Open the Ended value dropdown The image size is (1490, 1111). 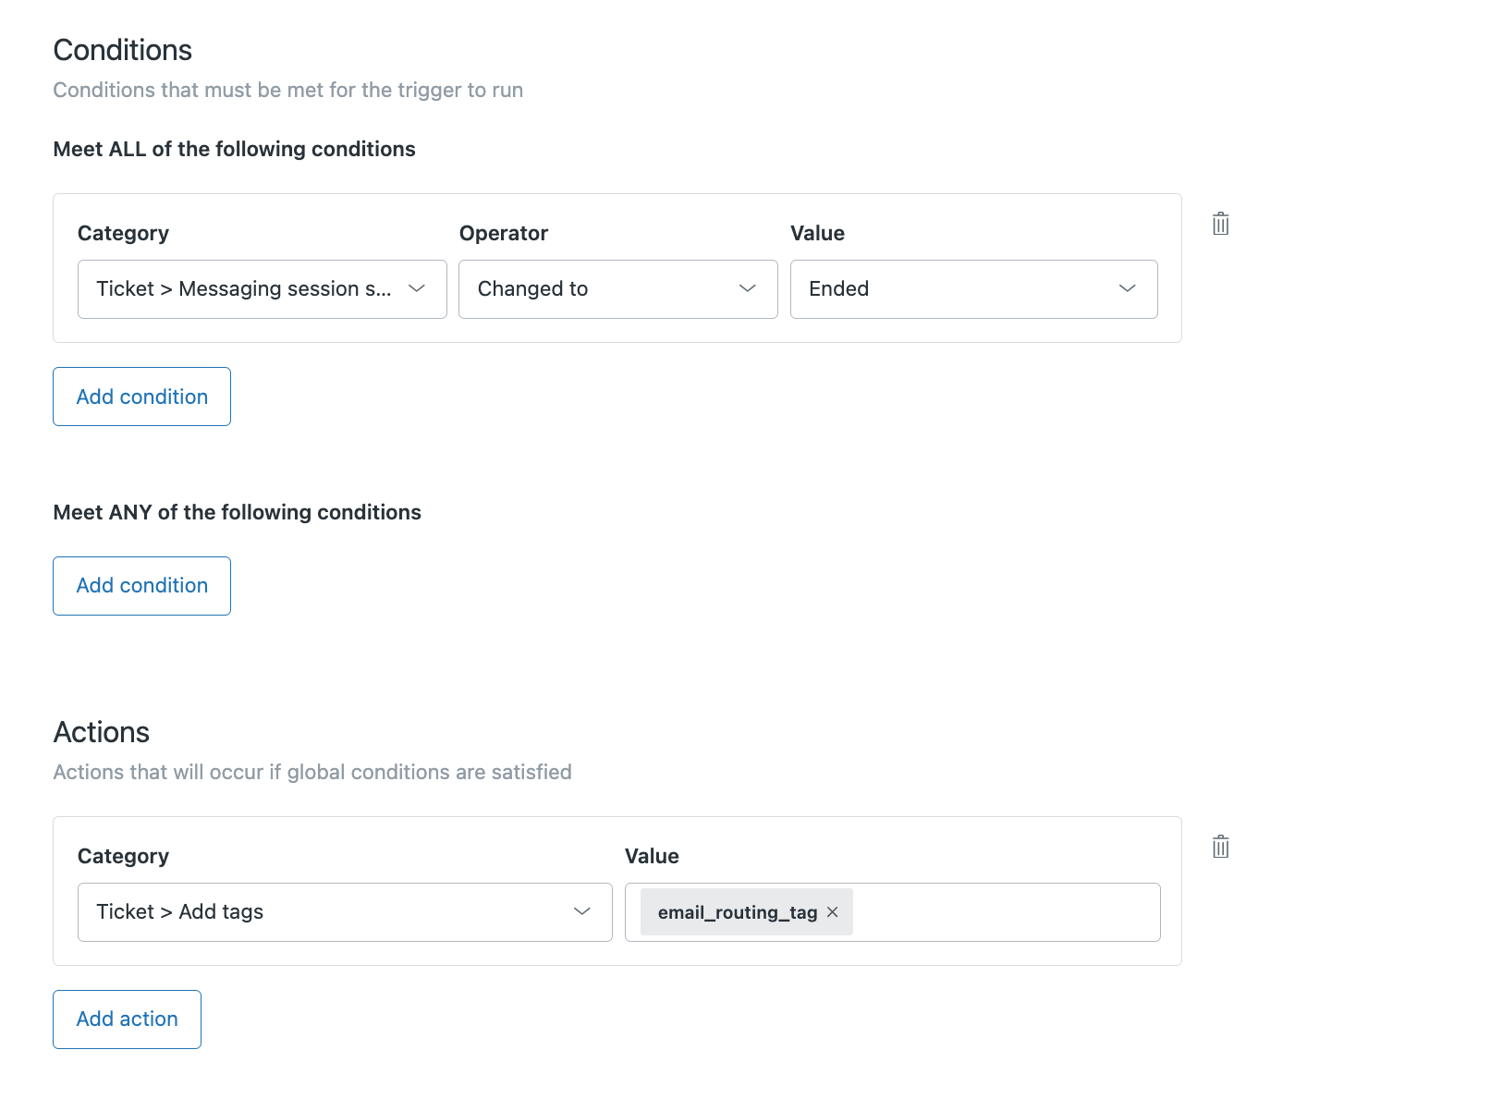pyautogui.click(x=973, y=289)
